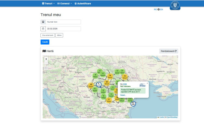This screenshot has height=128, width=204.
Task: Zoom in the map with plus
Action: coord(46,59)
